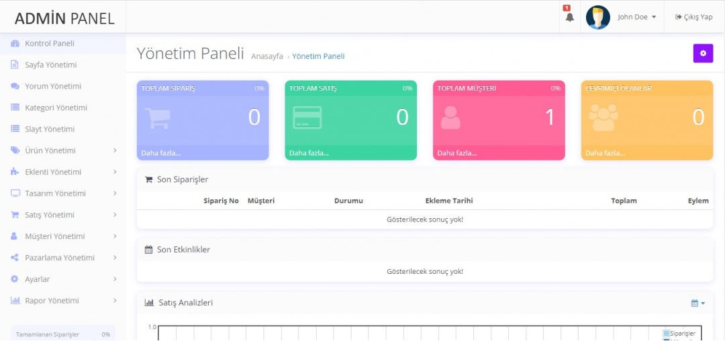Screen dimensions: 725x341
Task: Expand the Ayarlar sidebar menu
Action: 62,279
